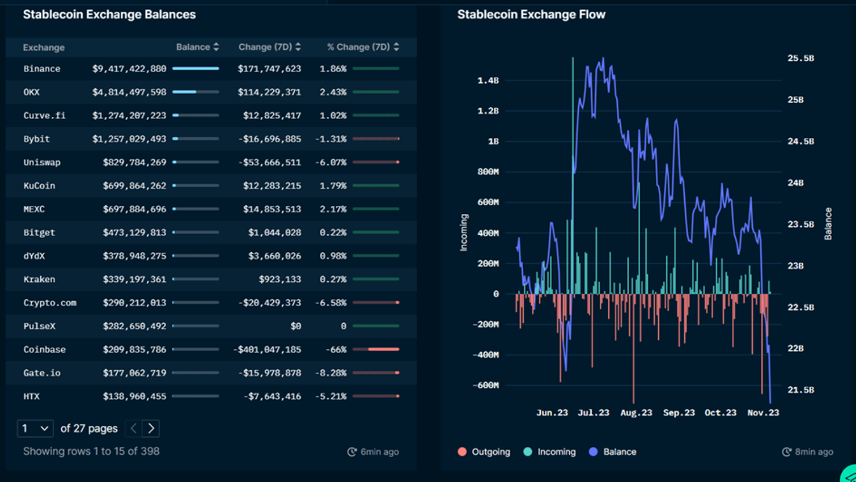Click 'of 27 pages' text
856x482 pixels.
[89, 429]
